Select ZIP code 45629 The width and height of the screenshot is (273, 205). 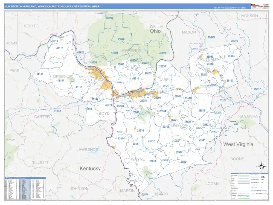coord(81,52)
